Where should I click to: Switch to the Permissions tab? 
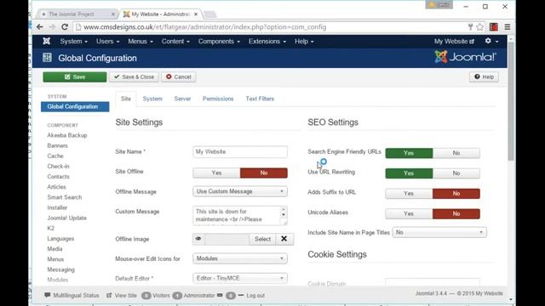point(218,99)
